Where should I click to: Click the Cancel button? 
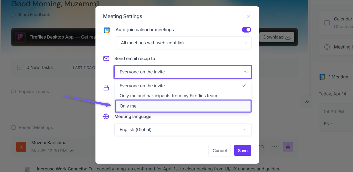pos(220,150)
